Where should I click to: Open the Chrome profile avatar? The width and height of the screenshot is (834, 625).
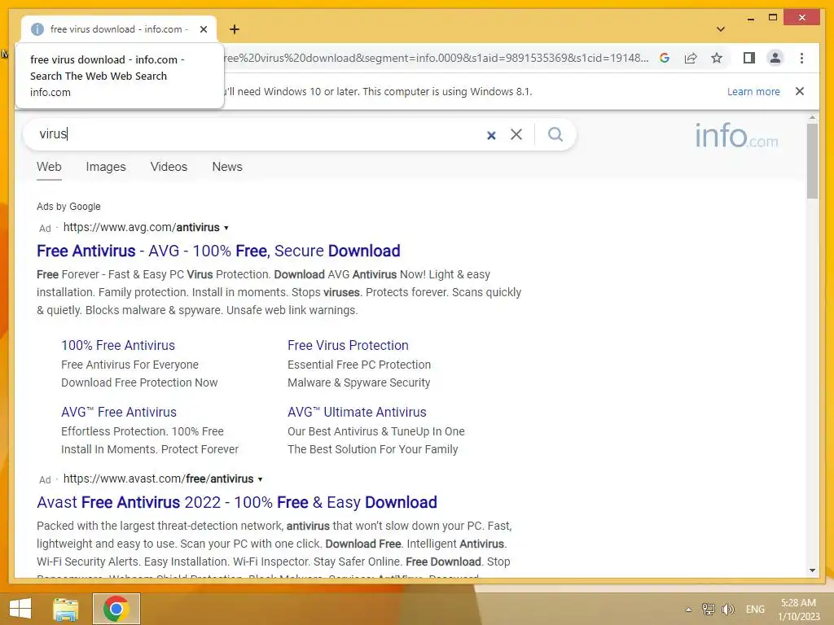click(775, 58)
